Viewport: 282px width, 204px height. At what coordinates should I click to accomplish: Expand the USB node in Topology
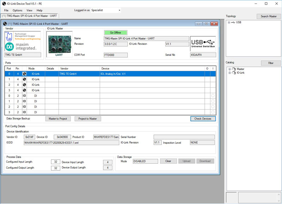pos(229,22)
